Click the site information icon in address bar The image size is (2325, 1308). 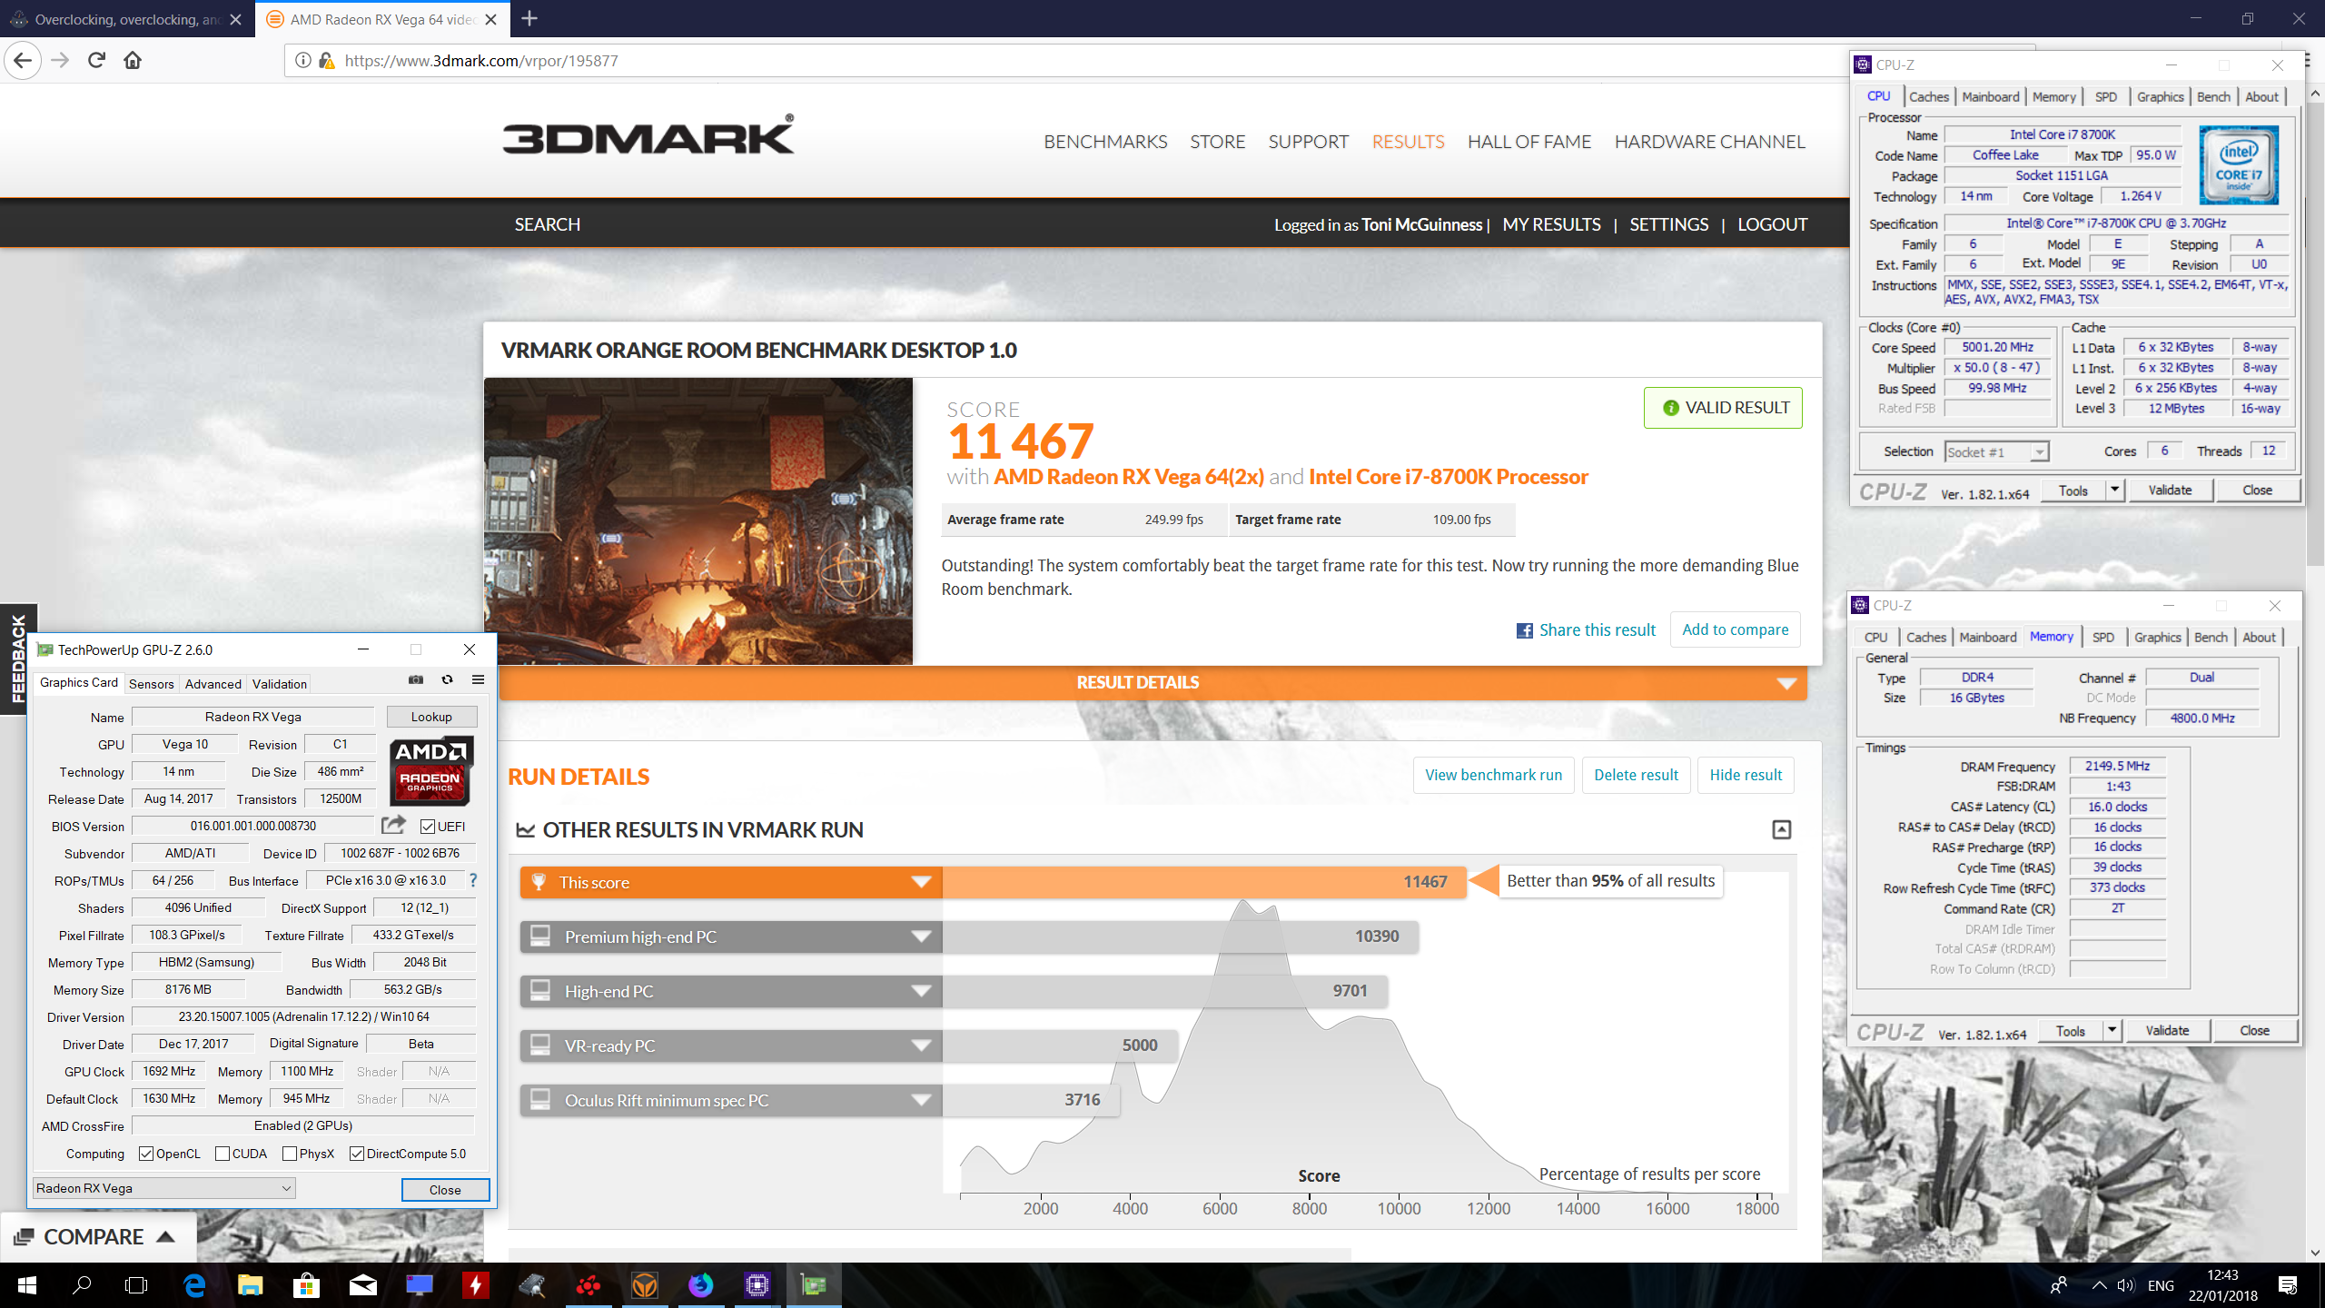tap(303, 61)
